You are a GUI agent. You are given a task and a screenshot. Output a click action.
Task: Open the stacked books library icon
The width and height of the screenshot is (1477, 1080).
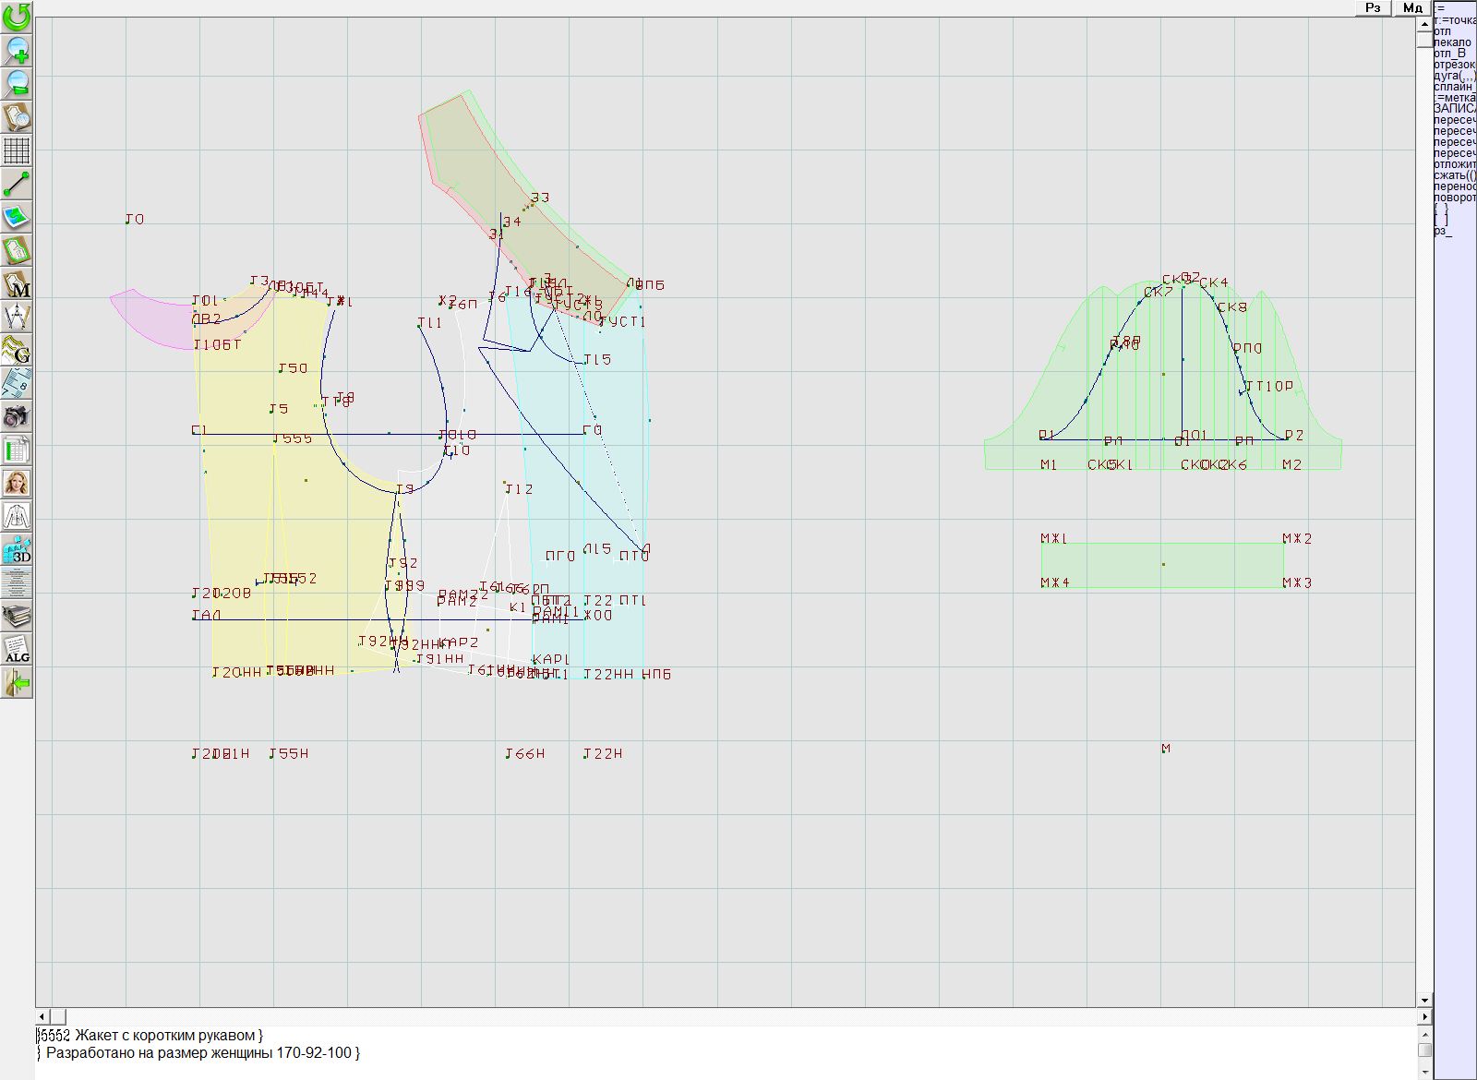point(17,616)
